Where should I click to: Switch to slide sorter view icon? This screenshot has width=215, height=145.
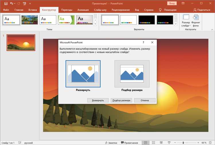point(153,143)
